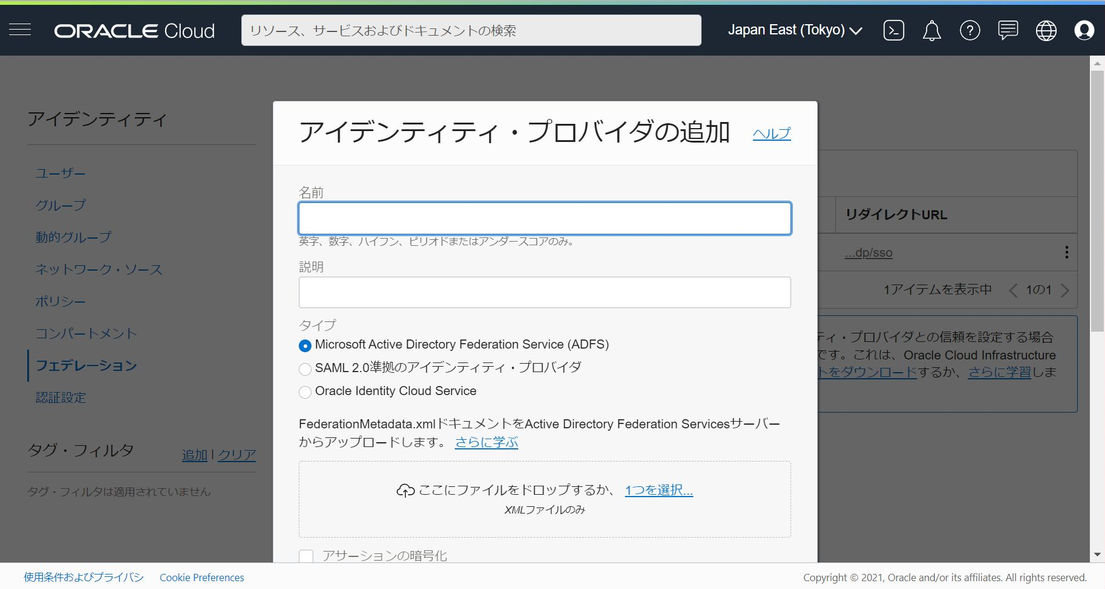The width and height of the screenshot is (1105, 589).
Task: Click the 説明 input field
Action: click(x=545, y=292)
